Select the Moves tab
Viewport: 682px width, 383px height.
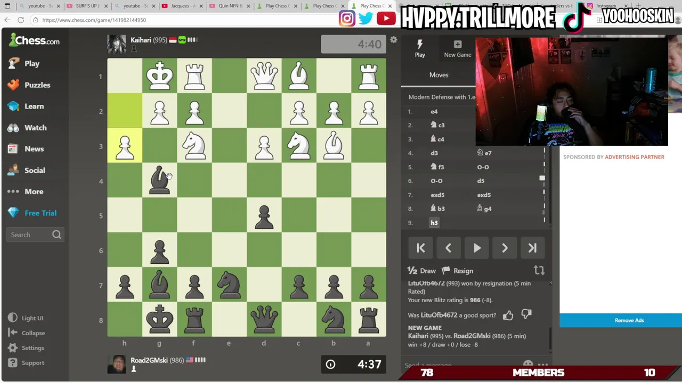[439, 75]
